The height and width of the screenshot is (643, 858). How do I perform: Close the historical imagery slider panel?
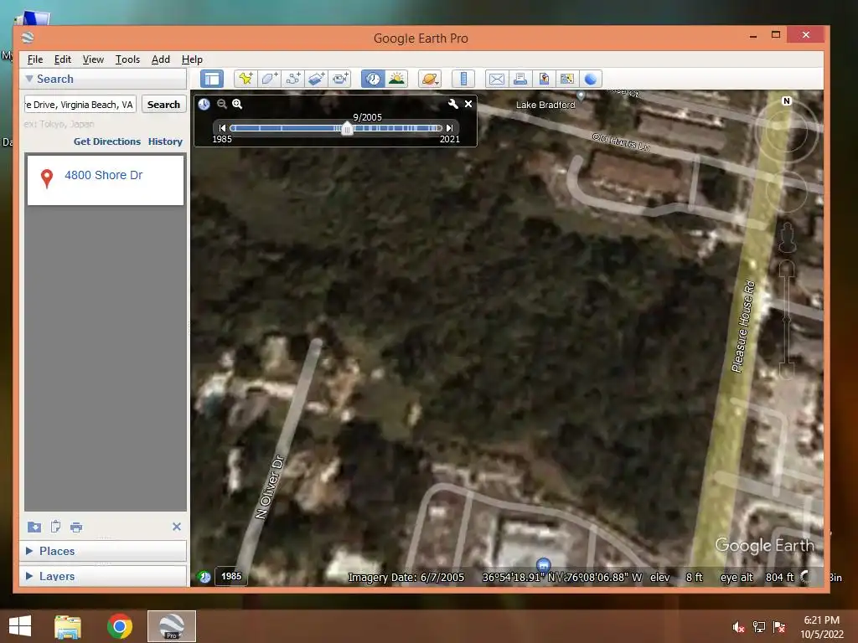click(x=468, y=104)
